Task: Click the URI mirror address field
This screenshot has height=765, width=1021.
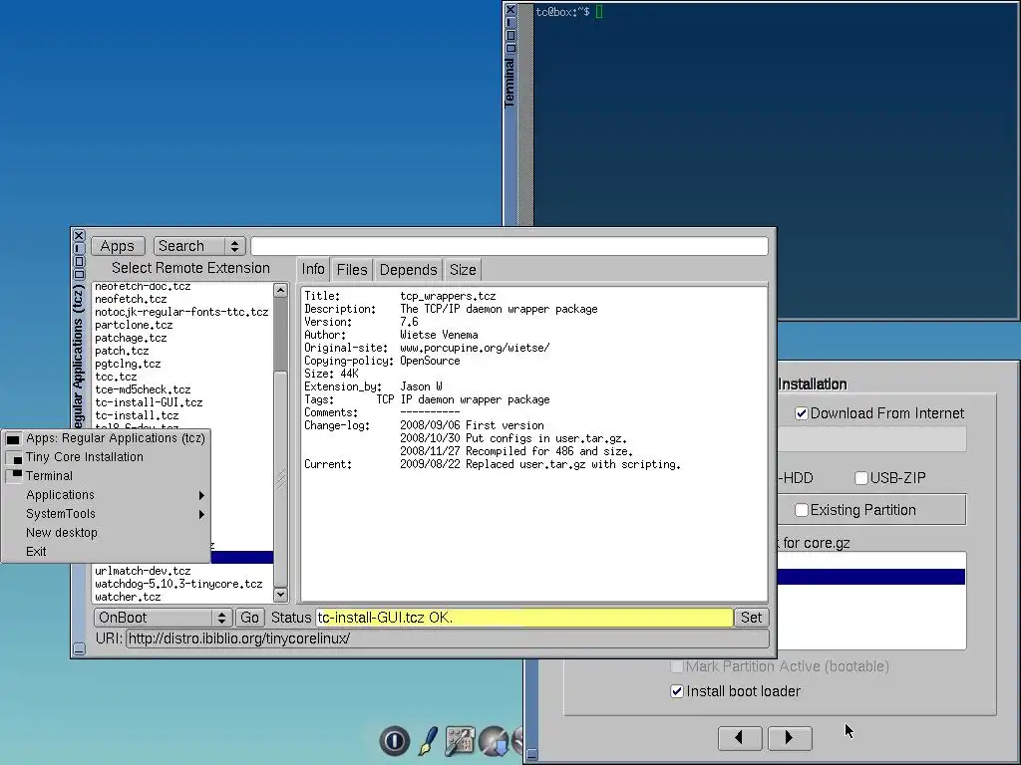Action: click(x=448, y=638)
